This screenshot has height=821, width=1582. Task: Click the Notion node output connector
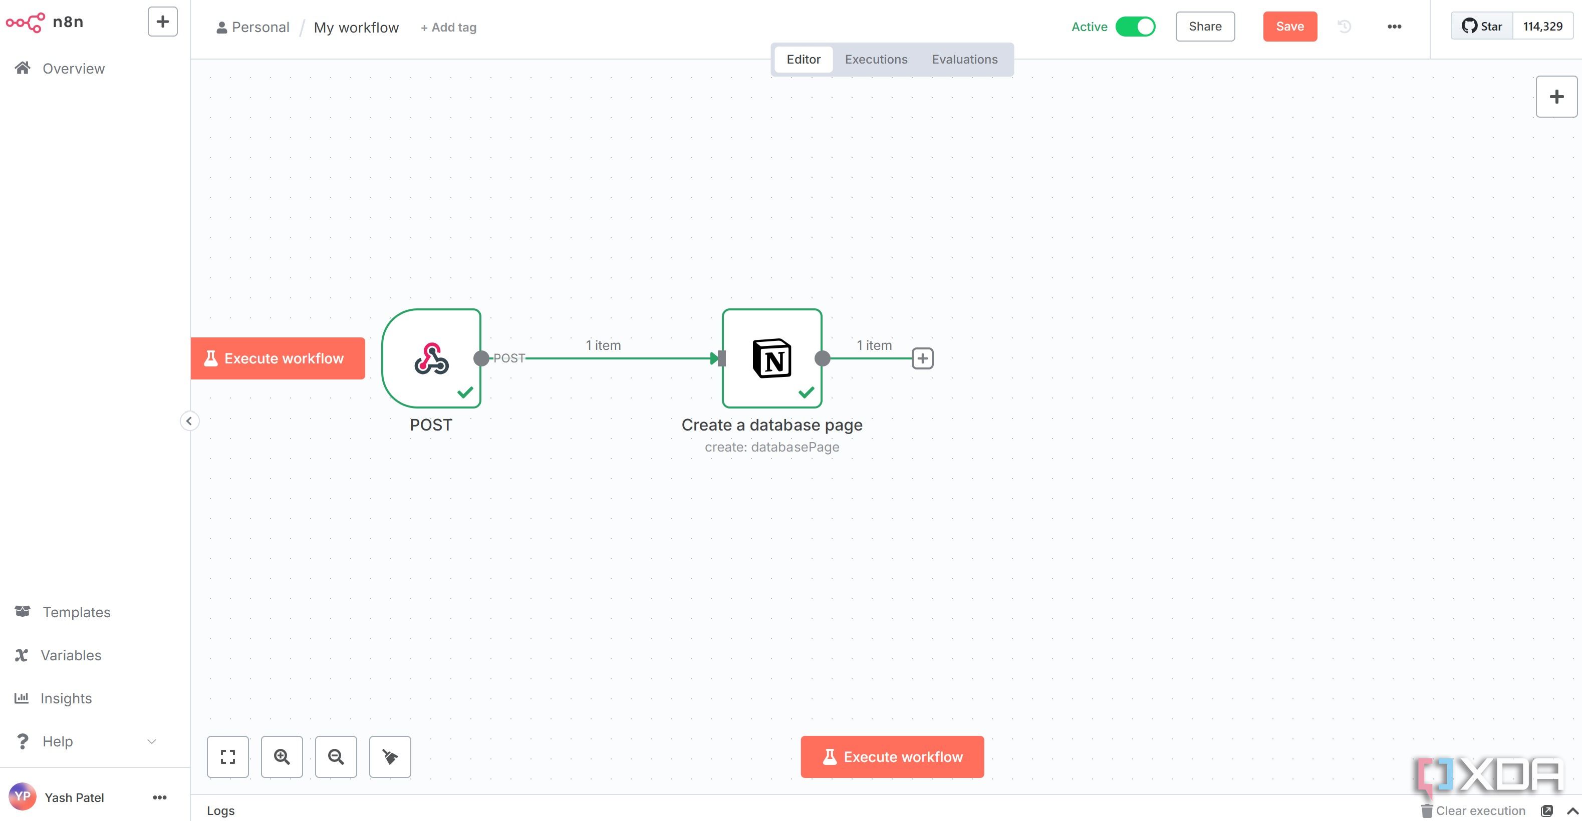[x=823, y=358]
